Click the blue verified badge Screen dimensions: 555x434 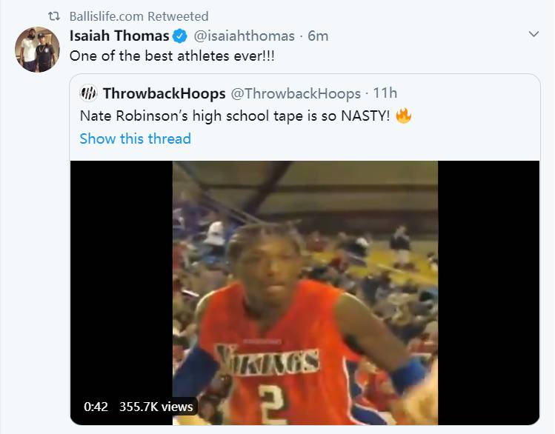(x=180, y=36)
